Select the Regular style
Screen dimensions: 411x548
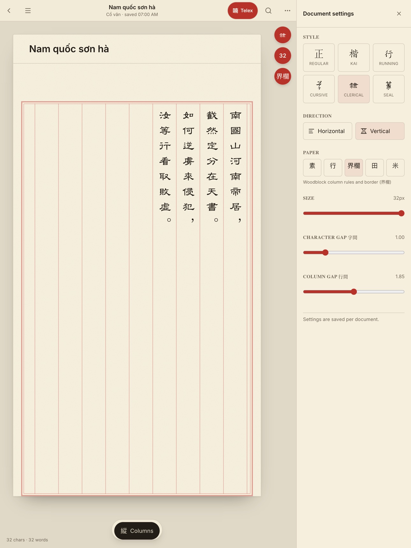point(319,58)
